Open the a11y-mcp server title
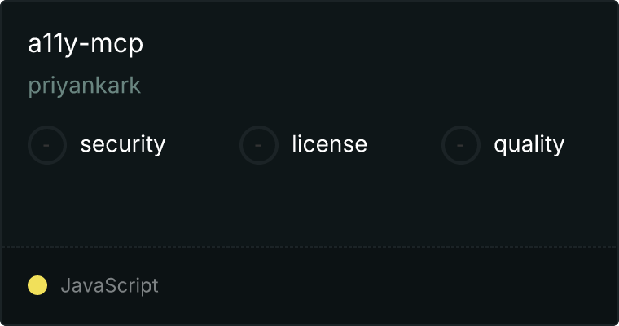619x326 pixels. pyautogui.click(x=86, y=43)
